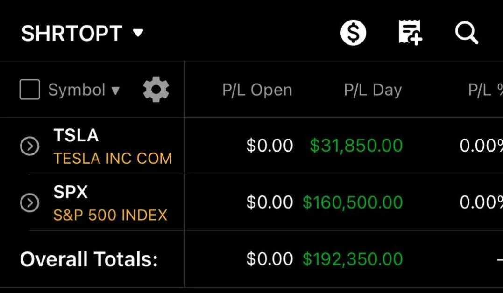Expand the TSLA row chevron

pos(29,146)
